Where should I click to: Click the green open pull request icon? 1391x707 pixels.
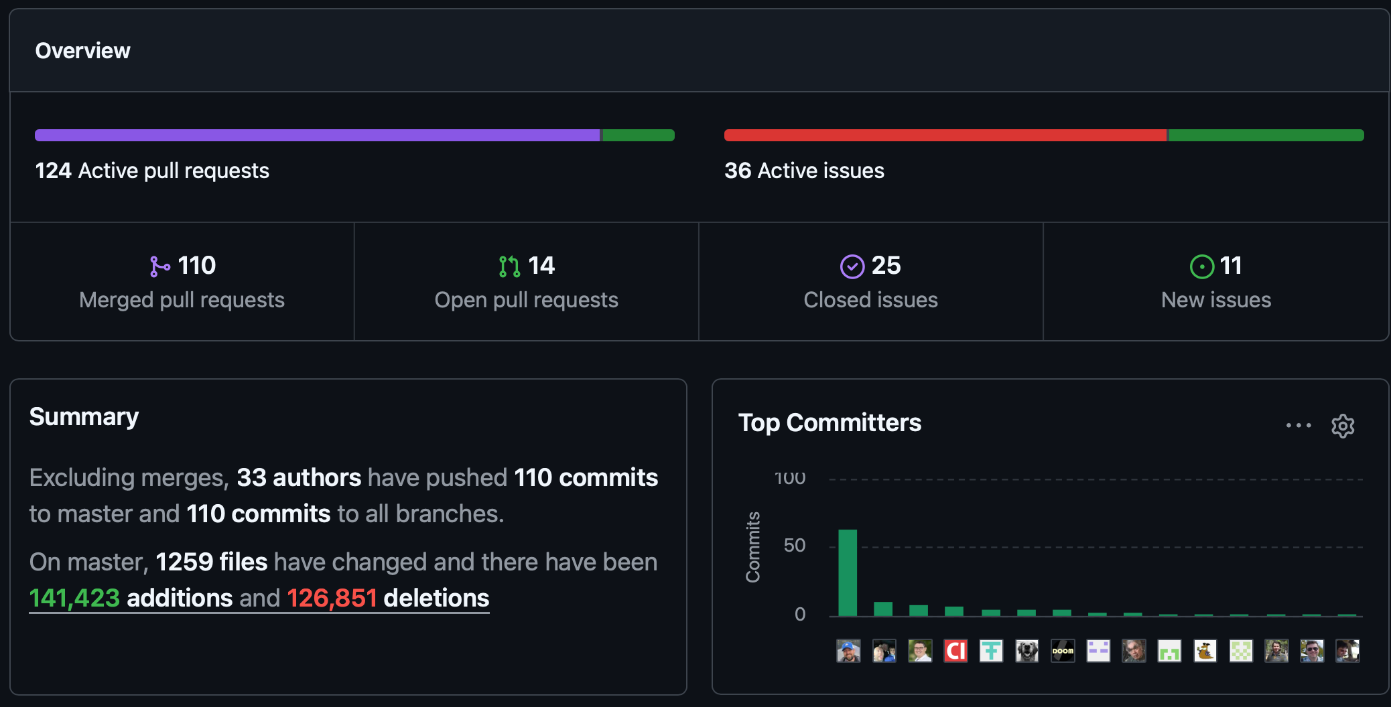[509, 266]
